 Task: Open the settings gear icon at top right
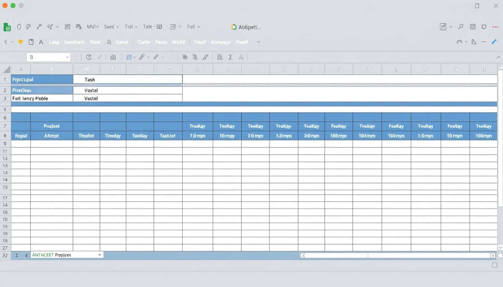pyautogui.click(x=484, y=27)
